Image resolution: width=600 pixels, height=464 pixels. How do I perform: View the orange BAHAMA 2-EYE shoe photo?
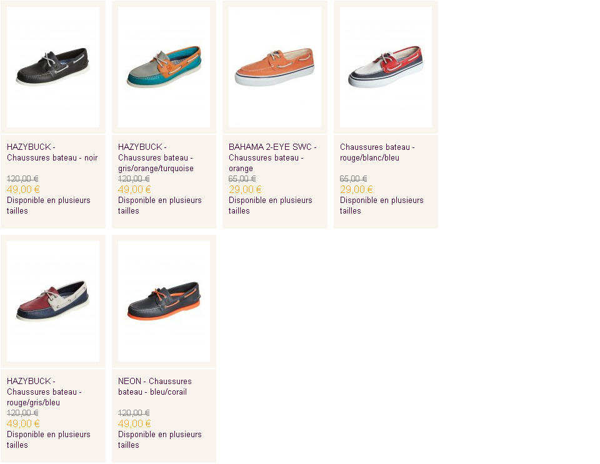click(275, 67)
